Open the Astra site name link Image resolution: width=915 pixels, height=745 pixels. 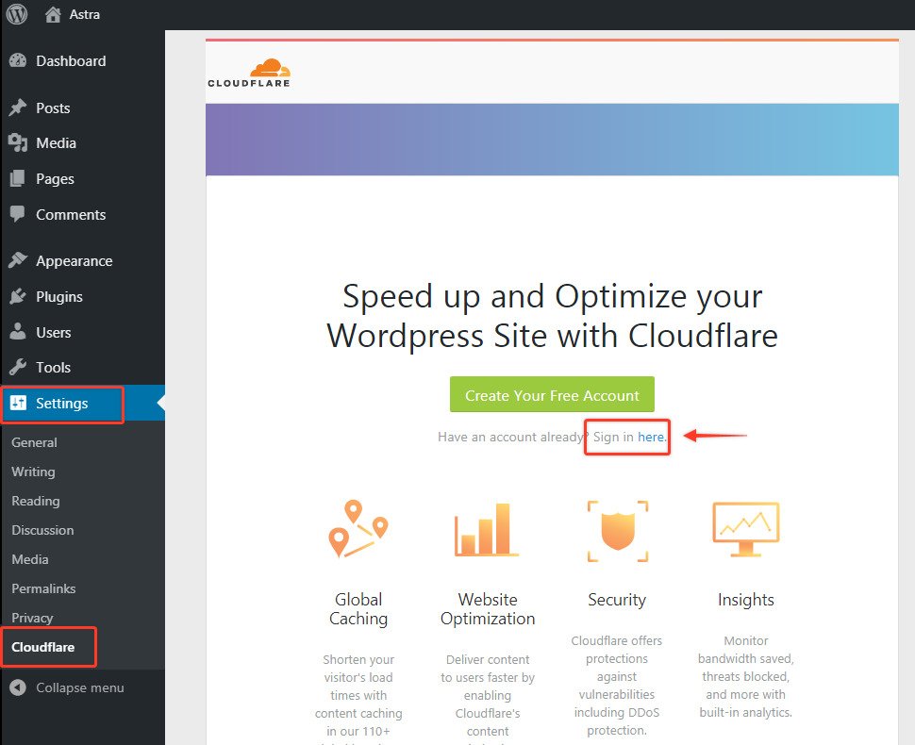pyautogui.click(x=85, y=14)
